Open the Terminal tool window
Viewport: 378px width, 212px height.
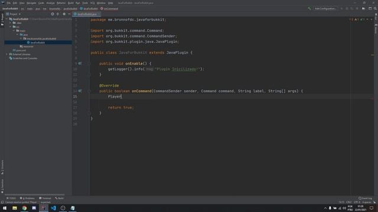(x=45, y=198)
